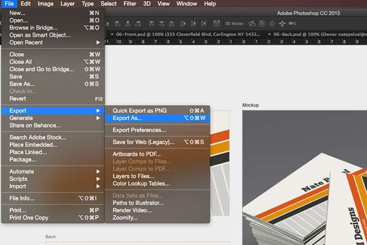Open the 3D menu

coord(147,4)
